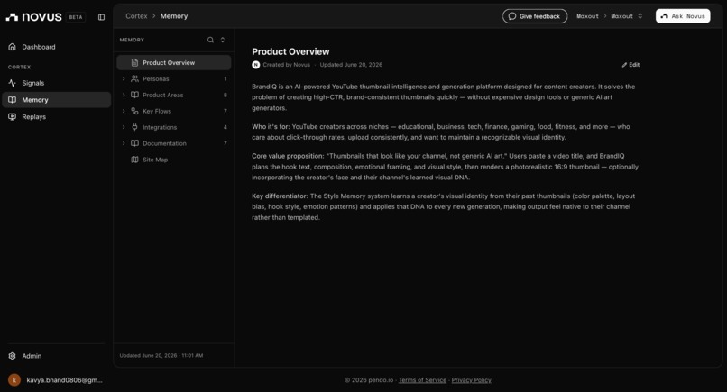This screenshot has height=392, width=727.
Task: Click the Signals pulse icon
Action: point(12,83)
